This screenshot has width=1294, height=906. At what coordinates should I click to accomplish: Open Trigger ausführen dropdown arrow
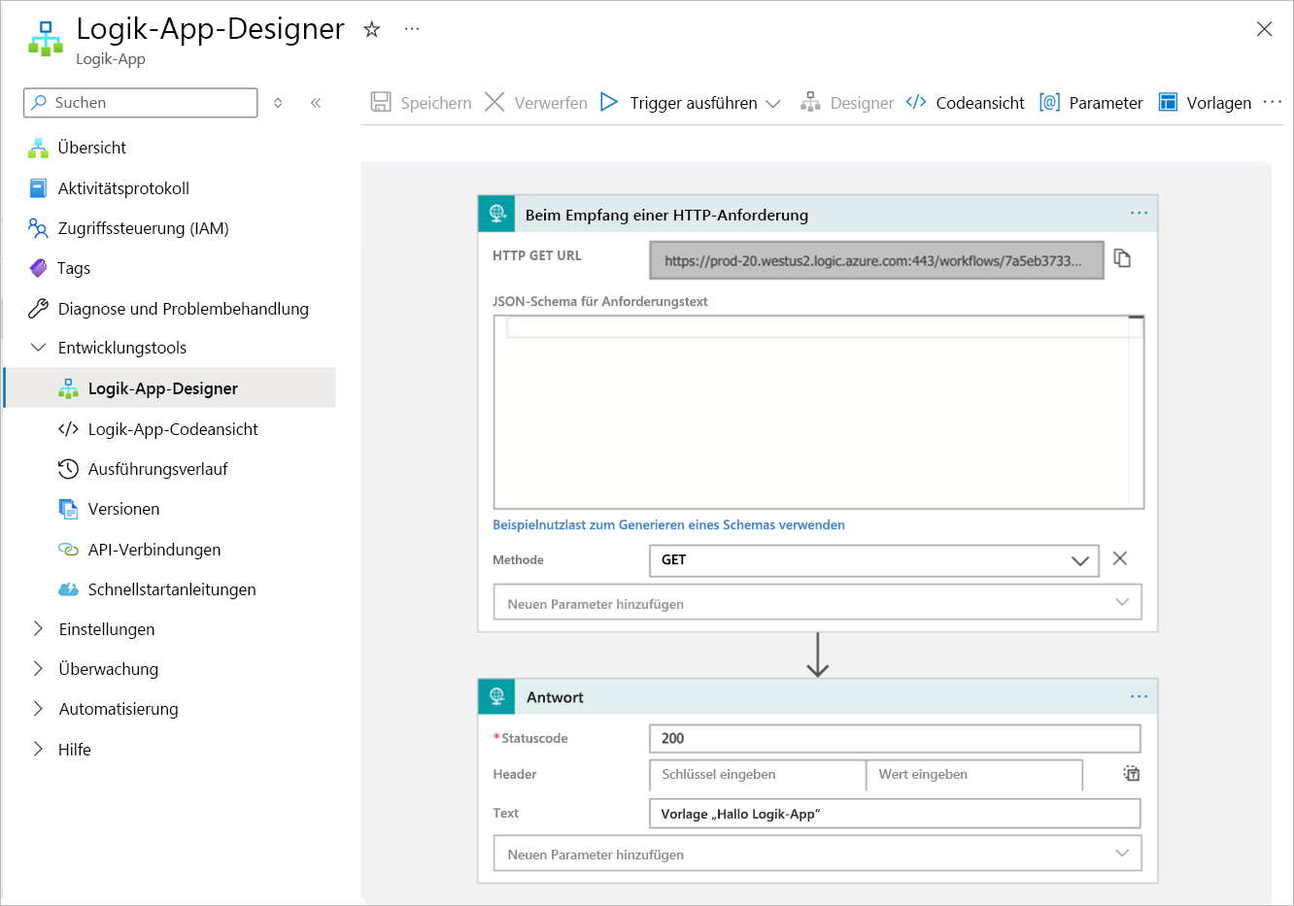773,103
